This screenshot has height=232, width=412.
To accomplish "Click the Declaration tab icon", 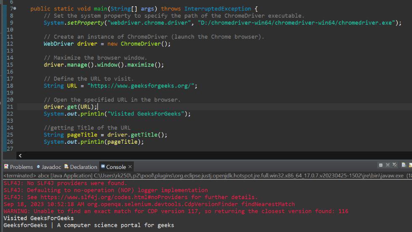I will tap(66, 166).
